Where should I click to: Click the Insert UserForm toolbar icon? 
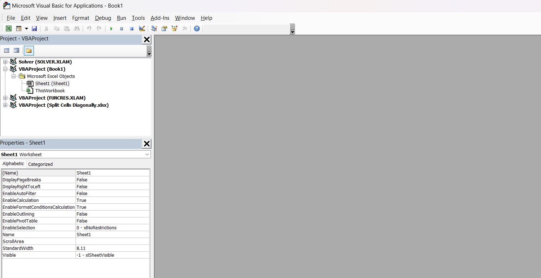coord(19,28)
